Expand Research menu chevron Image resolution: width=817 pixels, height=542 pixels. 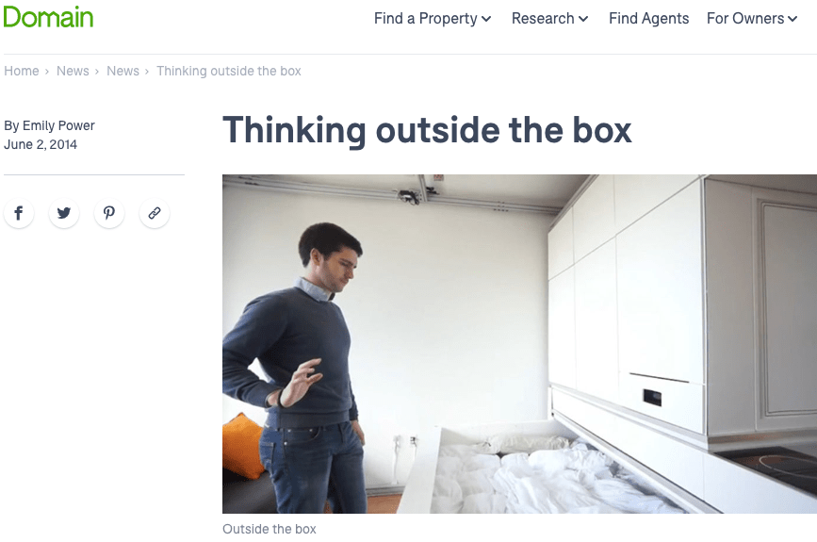coord(583,19)
